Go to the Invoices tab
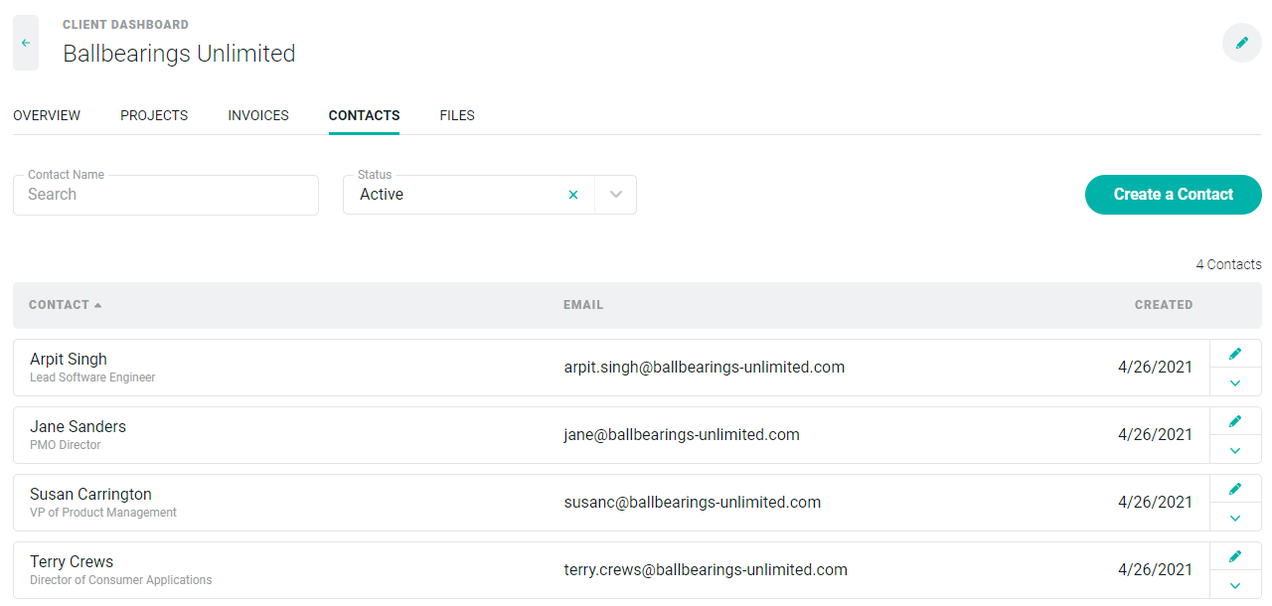 (x=258, y=115)
